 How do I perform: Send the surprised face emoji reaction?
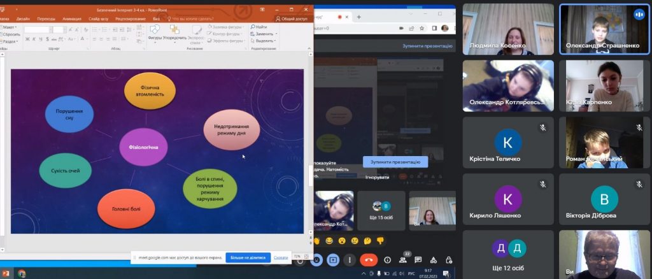(x=342, y=241)
